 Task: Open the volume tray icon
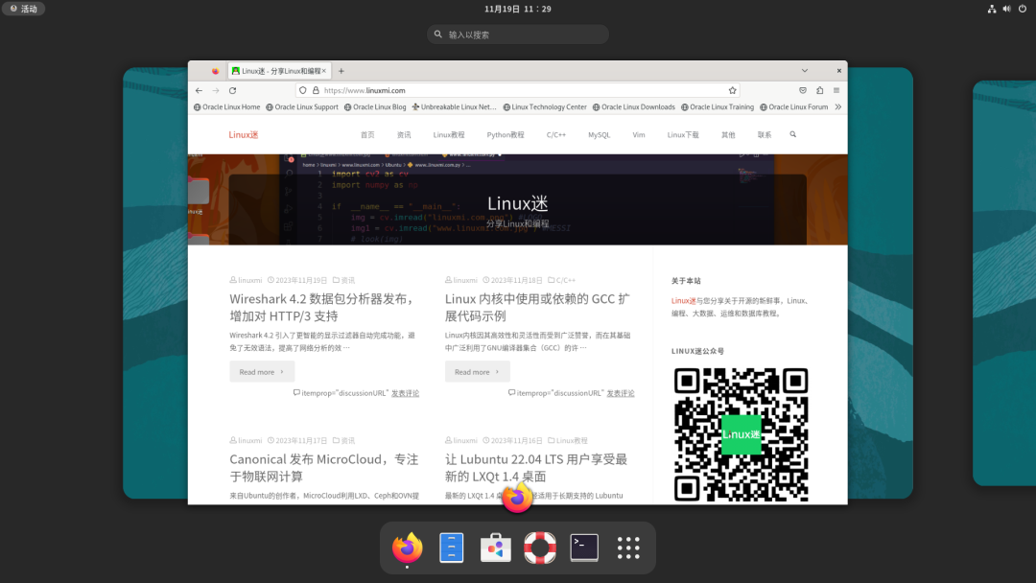(1007, 9)
